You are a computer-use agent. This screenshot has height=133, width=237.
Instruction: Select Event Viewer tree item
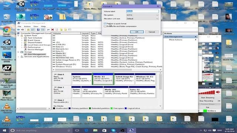click(34, 40)
